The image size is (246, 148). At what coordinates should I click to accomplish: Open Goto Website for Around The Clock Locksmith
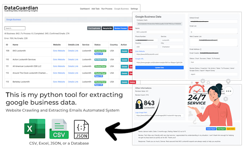click(59, 73)
